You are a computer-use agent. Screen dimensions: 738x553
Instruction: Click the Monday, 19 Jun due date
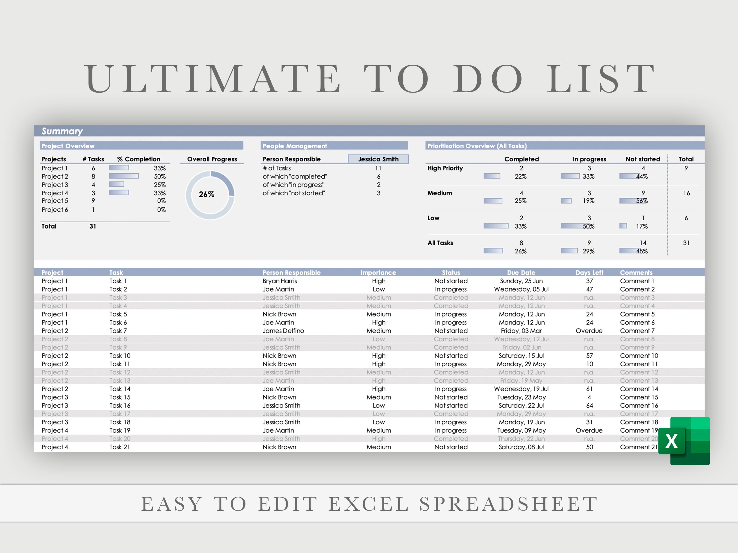tap(522, 422)
